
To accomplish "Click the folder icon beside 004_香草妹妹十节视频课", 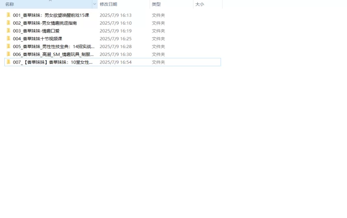I will coord(8,39).
